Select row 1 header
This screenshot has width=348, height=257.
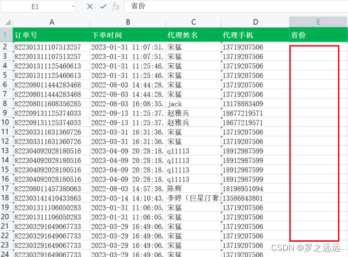tap(7, 35)
